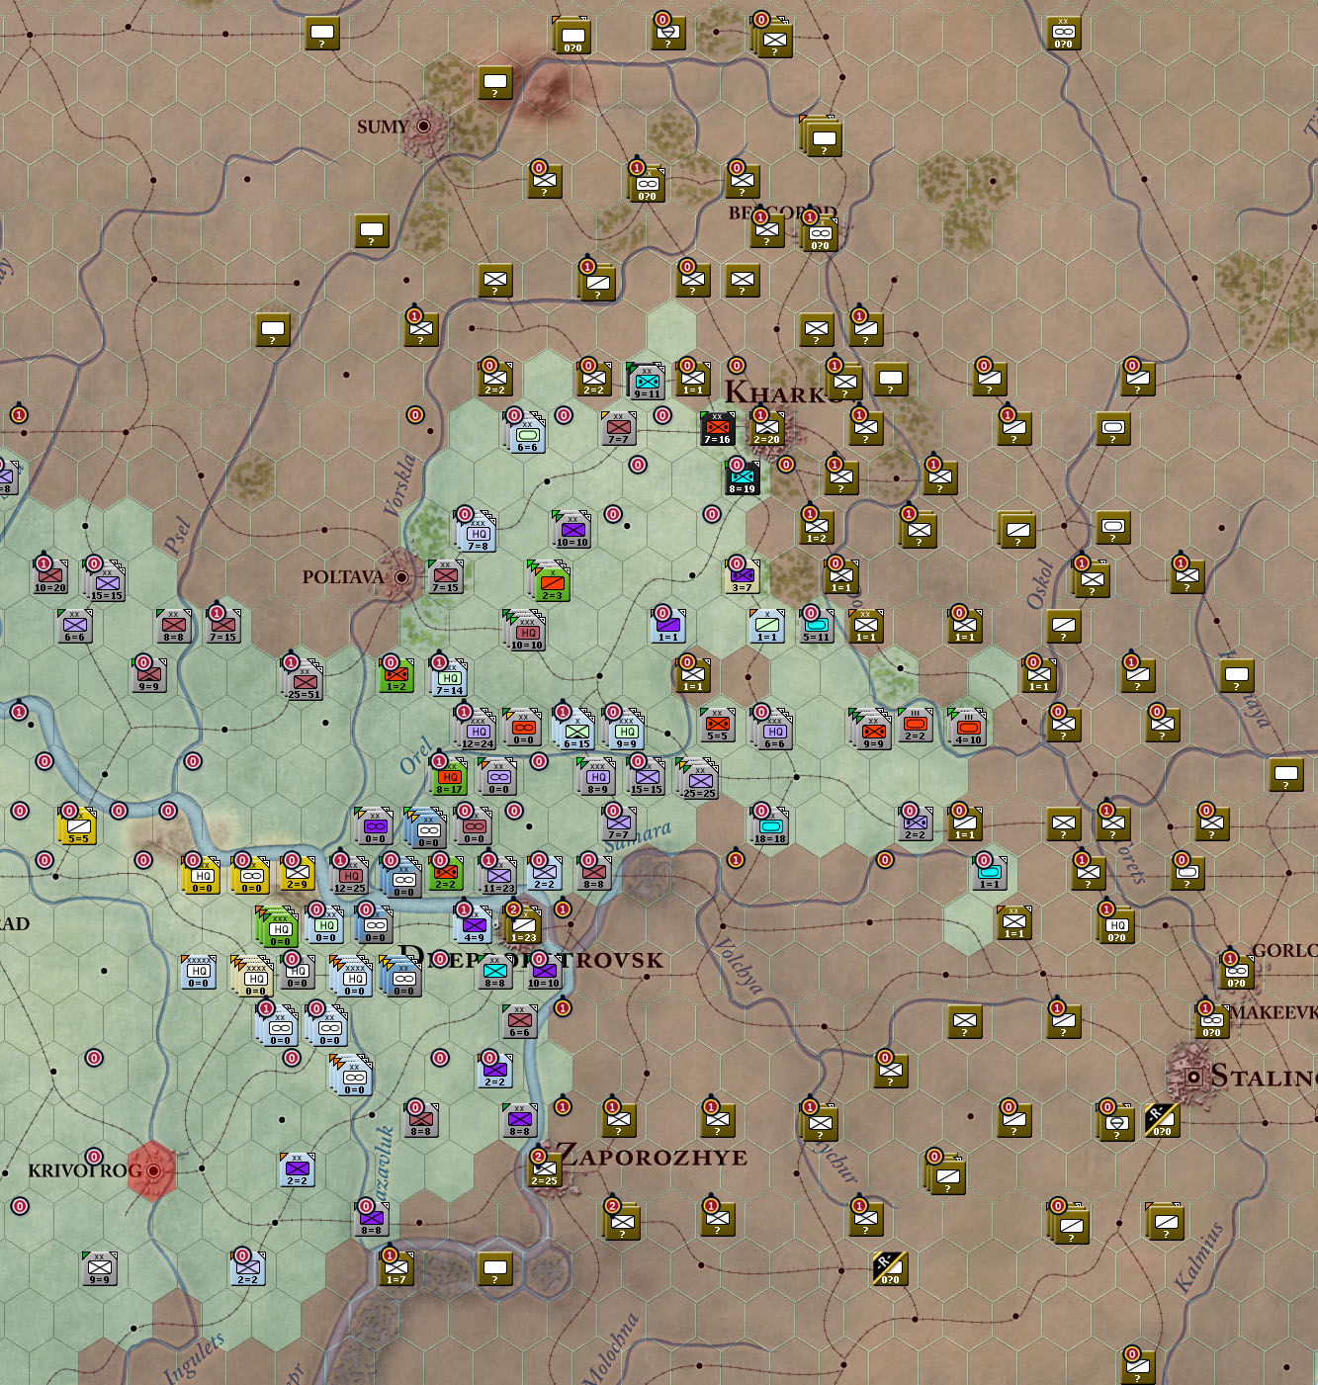Click the SUMY city label
Screen dimensions: 1318x1385
click(x=383, y=127)
